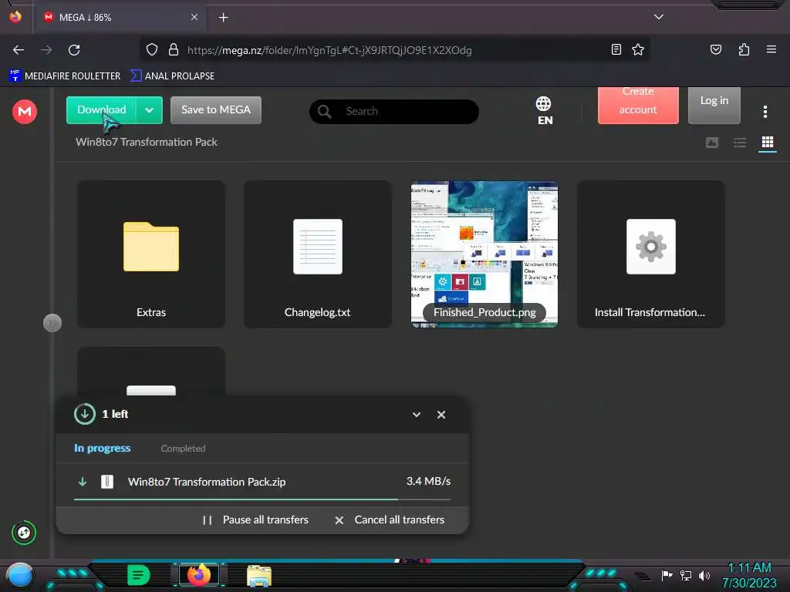Focus the Search input field

tap(394, 111)
